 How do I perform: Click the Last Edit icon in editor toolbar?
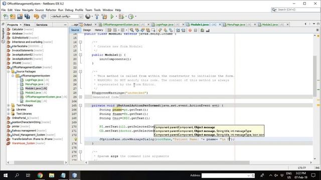109,30
